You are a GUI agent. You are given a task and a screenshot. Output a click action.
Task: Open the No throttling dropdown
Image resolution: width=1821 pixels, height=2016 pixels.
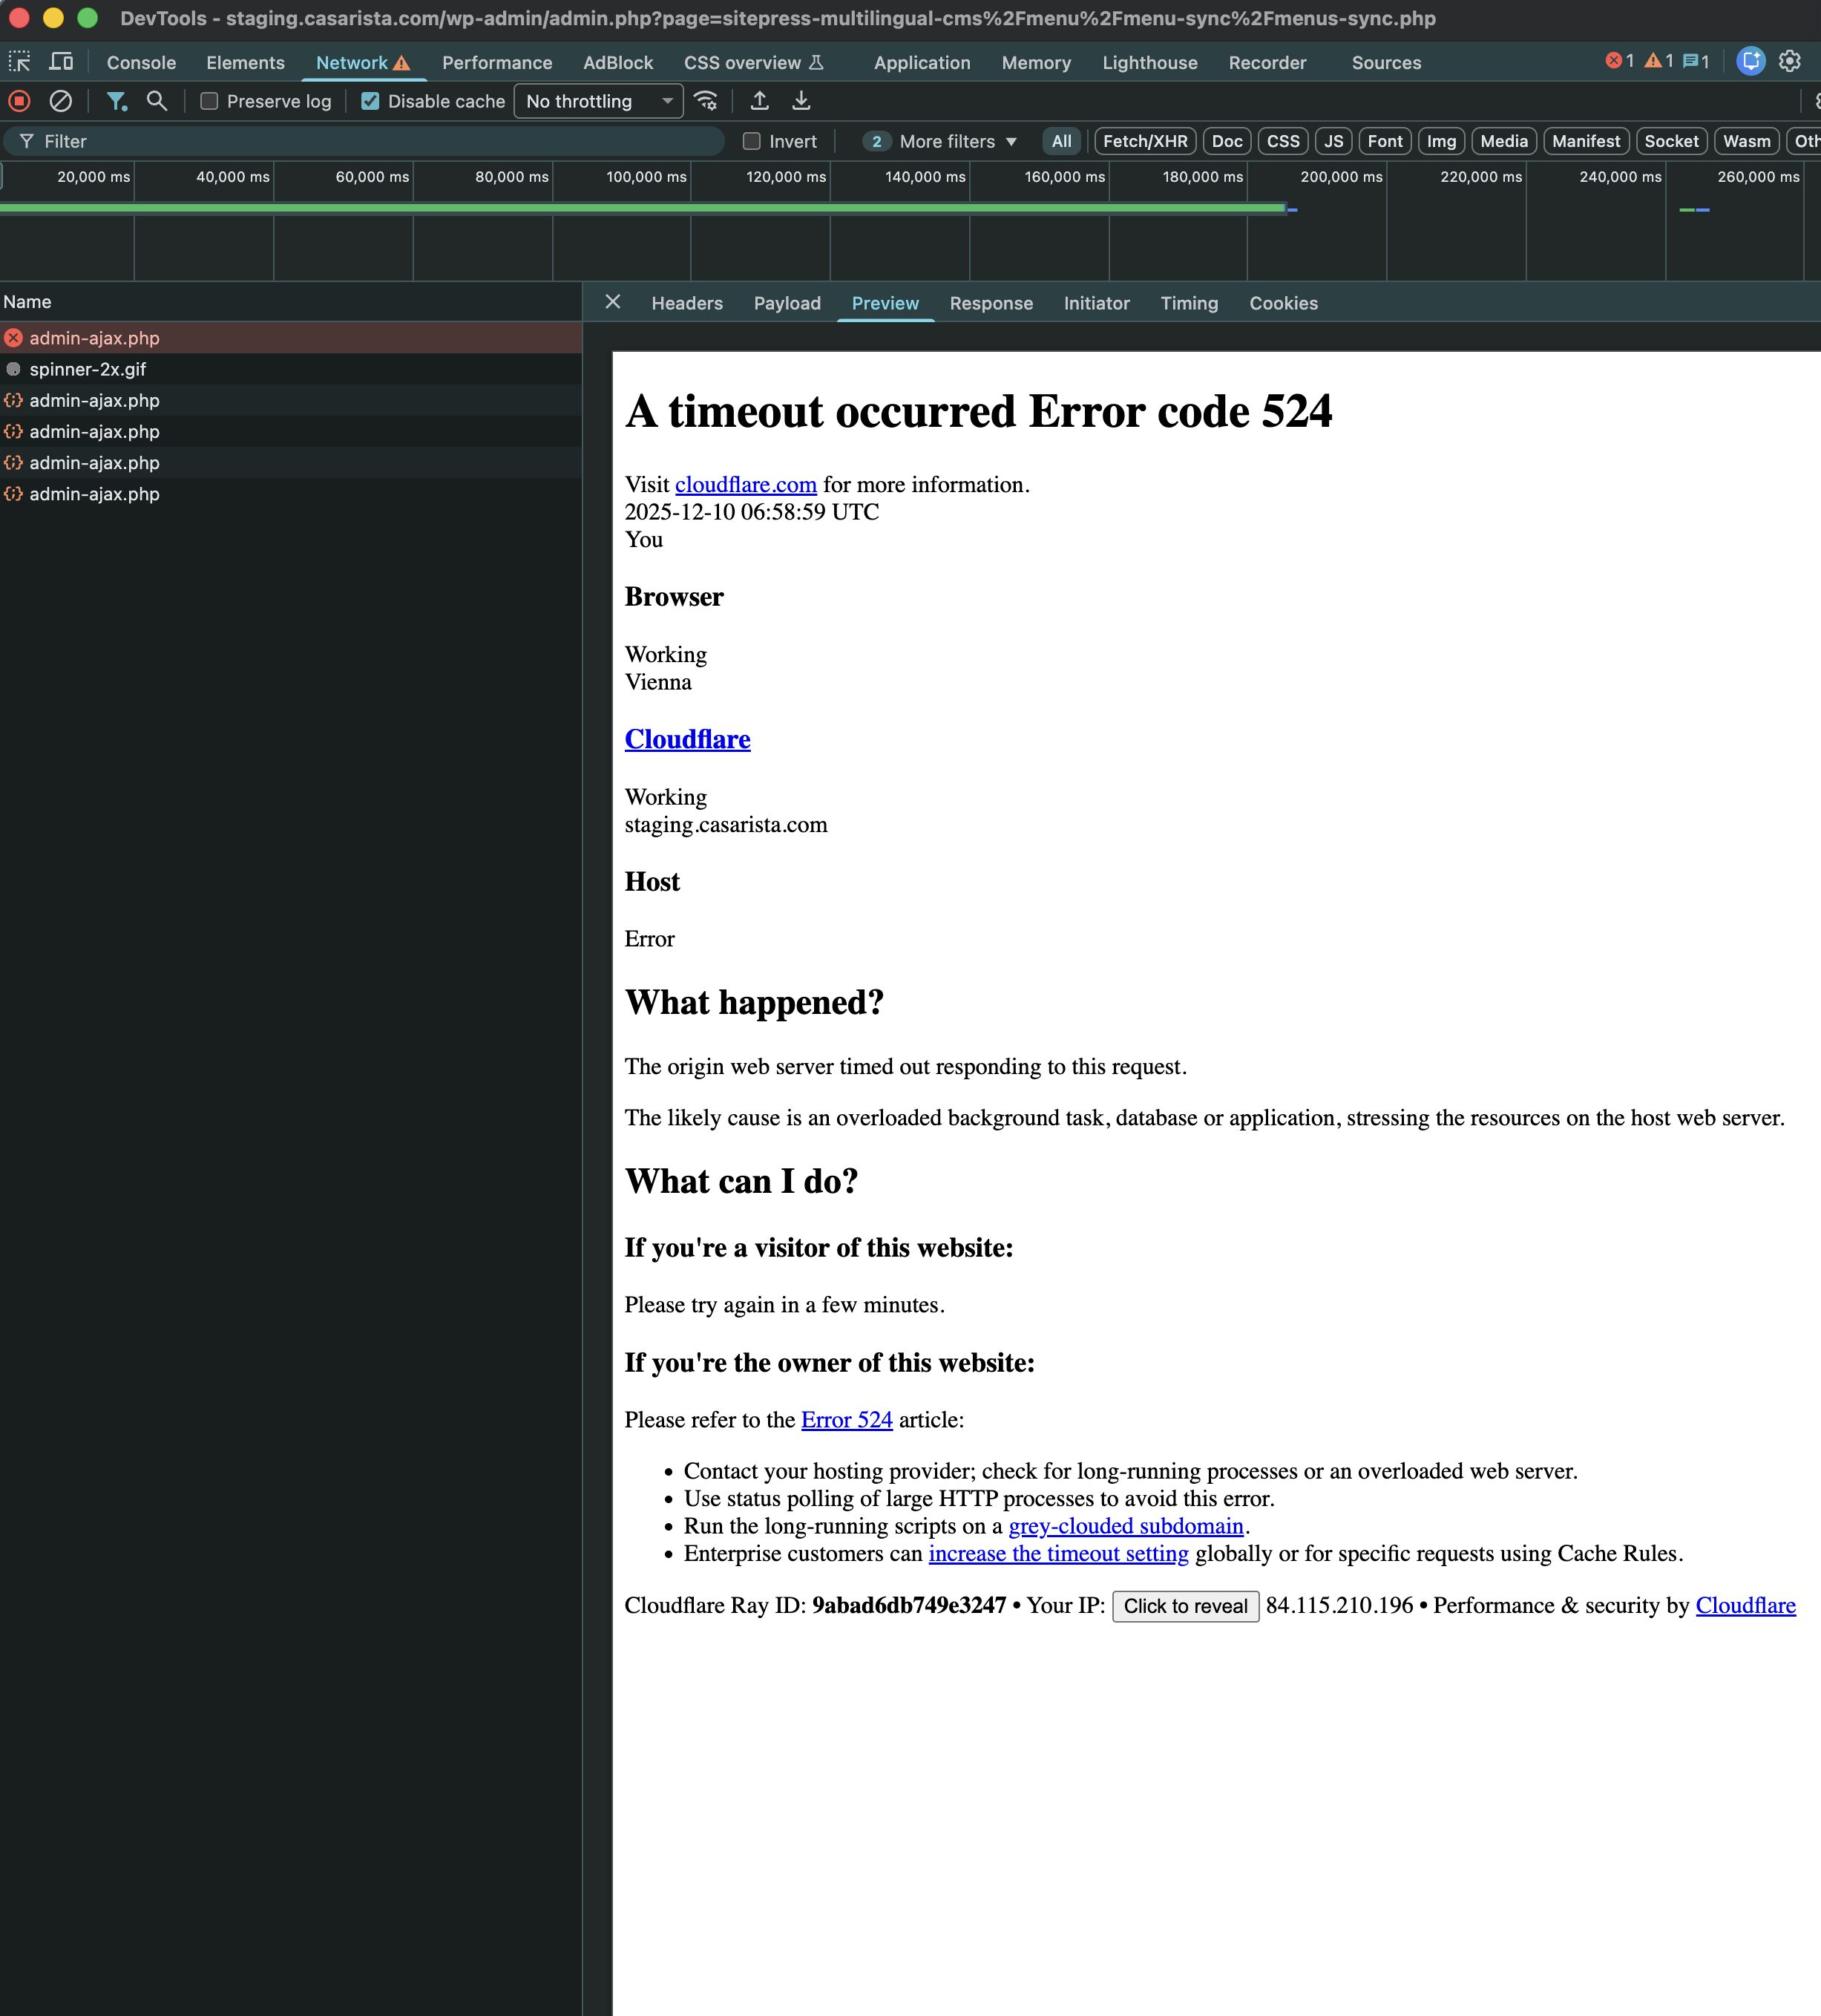tap(597, 101)
